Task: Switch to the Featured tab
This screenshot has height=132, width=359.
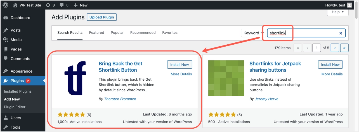Action: (96, 33)
